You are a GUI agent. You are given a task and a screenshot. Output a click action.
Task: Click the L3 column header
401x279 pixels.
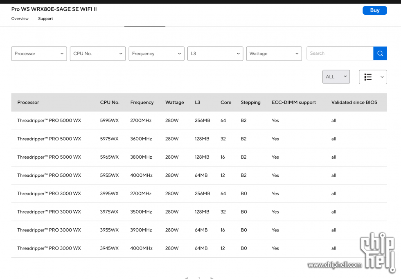tap(198, 102)
